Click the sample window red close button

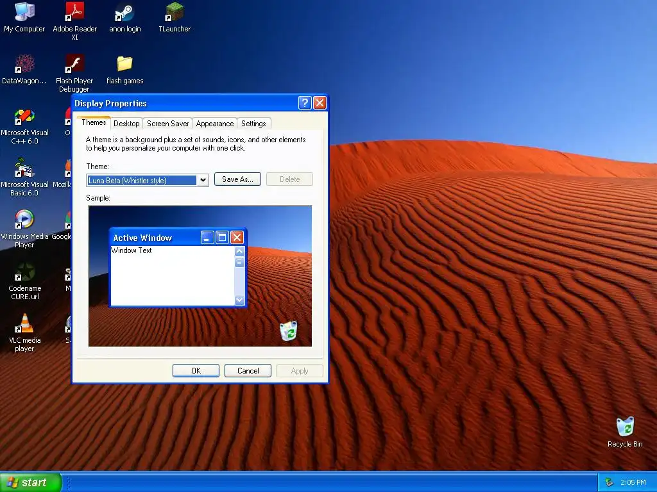(x=237, y=238)
